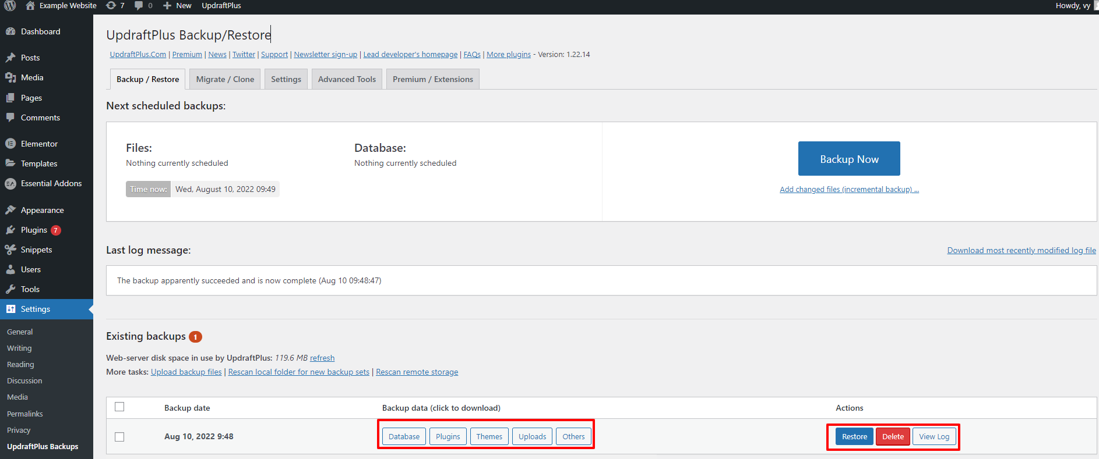Viewport: 1099px width, 459px height.
Task: Click the Plugins plug icon in the sidebar
Action: (x=10, y=230)
